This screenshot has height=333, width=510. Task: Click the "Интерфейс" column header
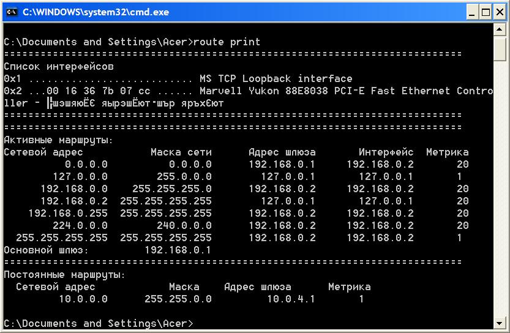[x=386, y=152]
